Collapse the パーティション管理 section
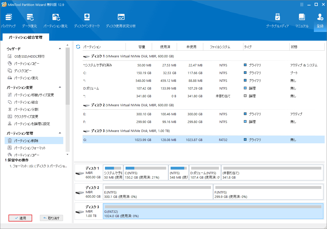327x229 pixels. click(60, 133)
